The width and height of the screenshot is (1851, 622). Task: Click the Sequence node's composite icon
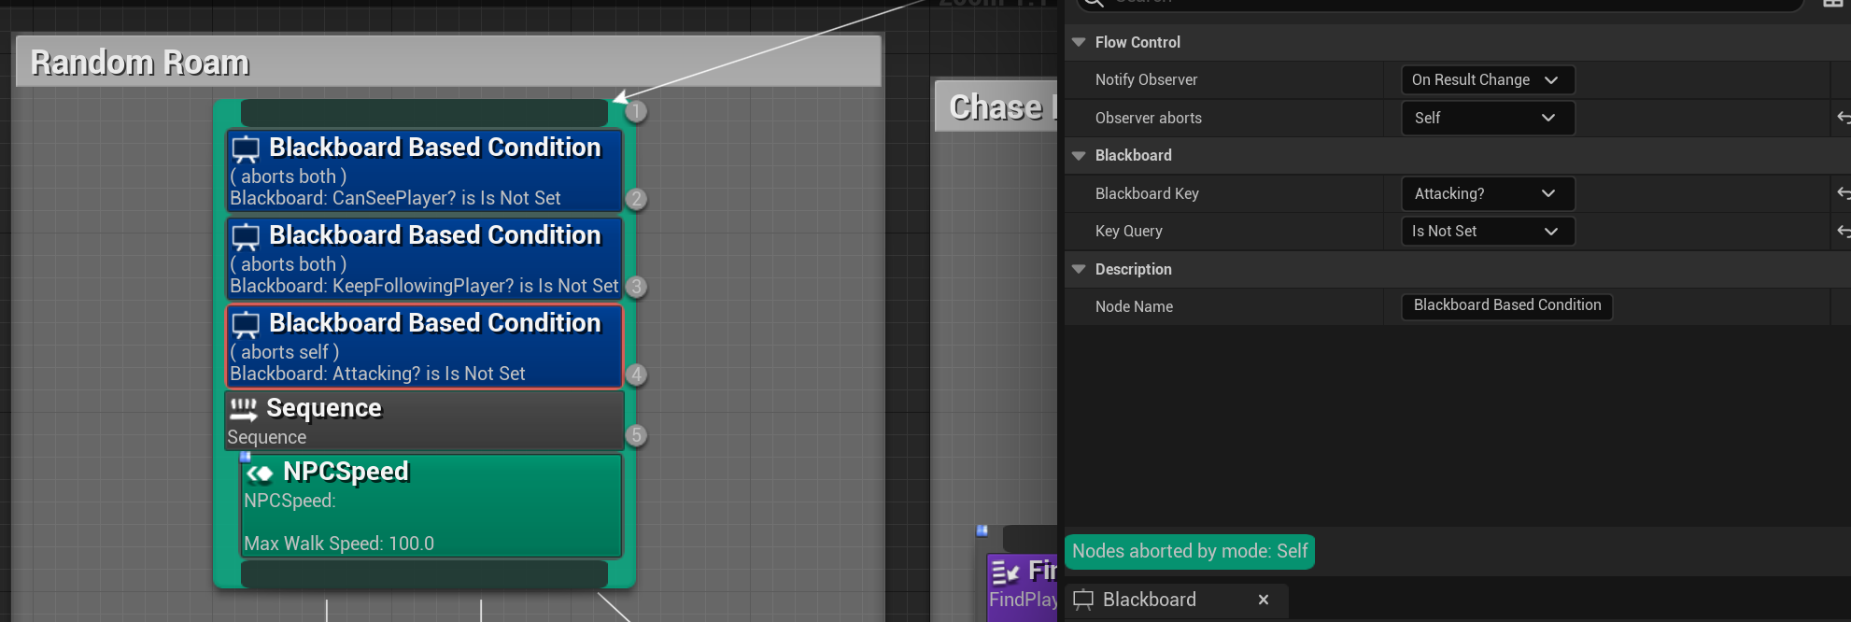tap(244, 409)
